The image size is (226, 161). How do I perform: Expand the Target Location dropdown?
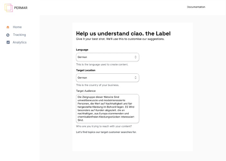coord(107,78)
